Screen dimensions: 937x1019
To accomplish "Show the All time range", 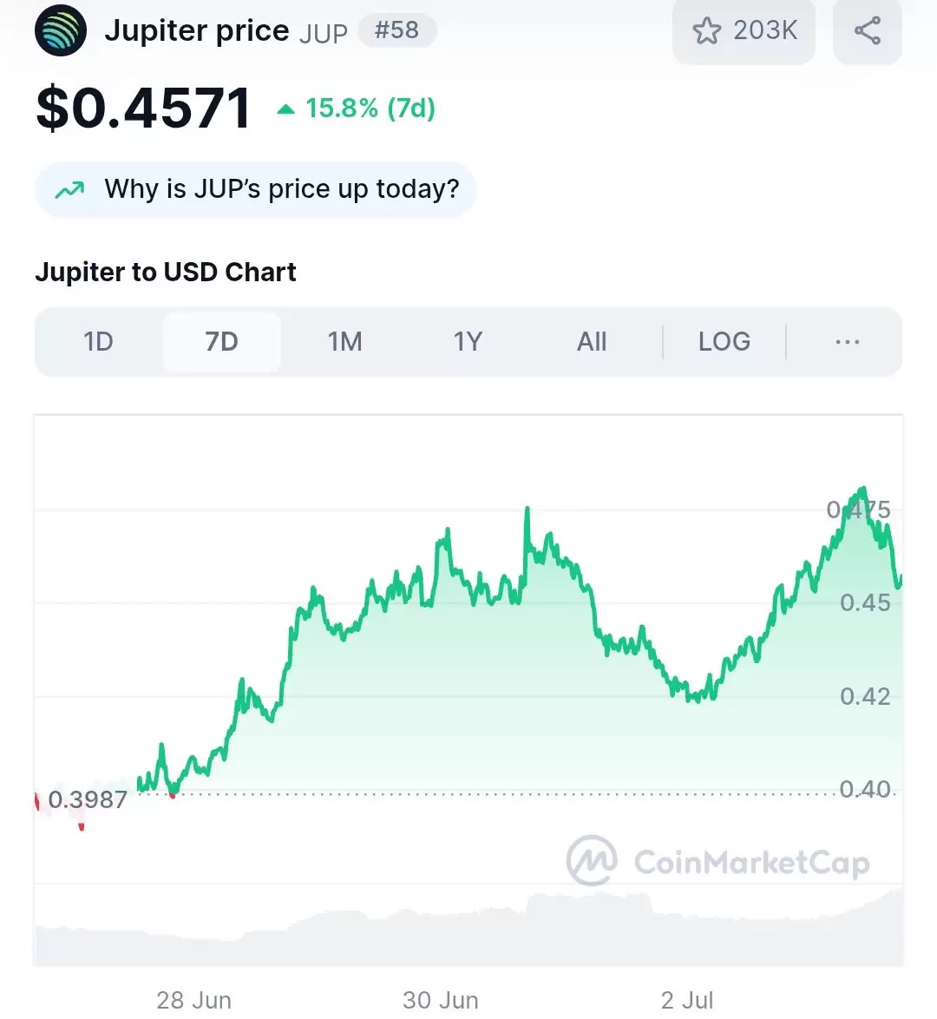I will [x=592, y=342].
